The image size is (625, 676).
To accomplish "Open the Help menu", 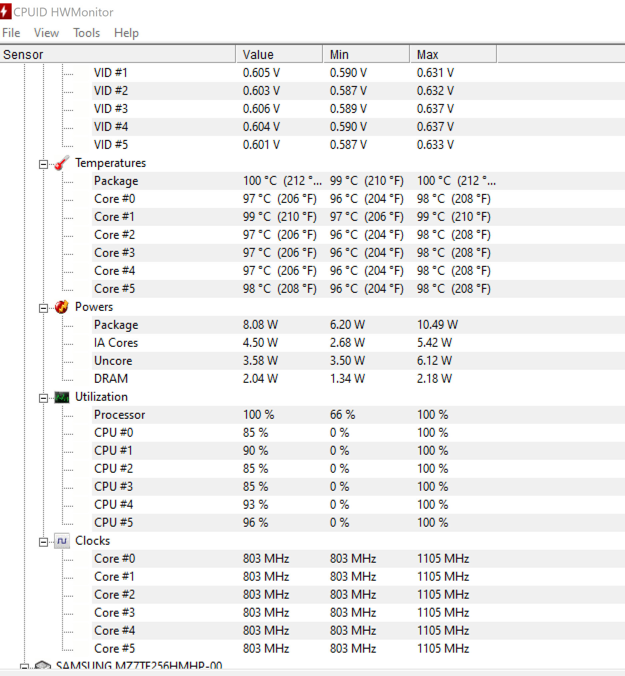I will [126, 33].
